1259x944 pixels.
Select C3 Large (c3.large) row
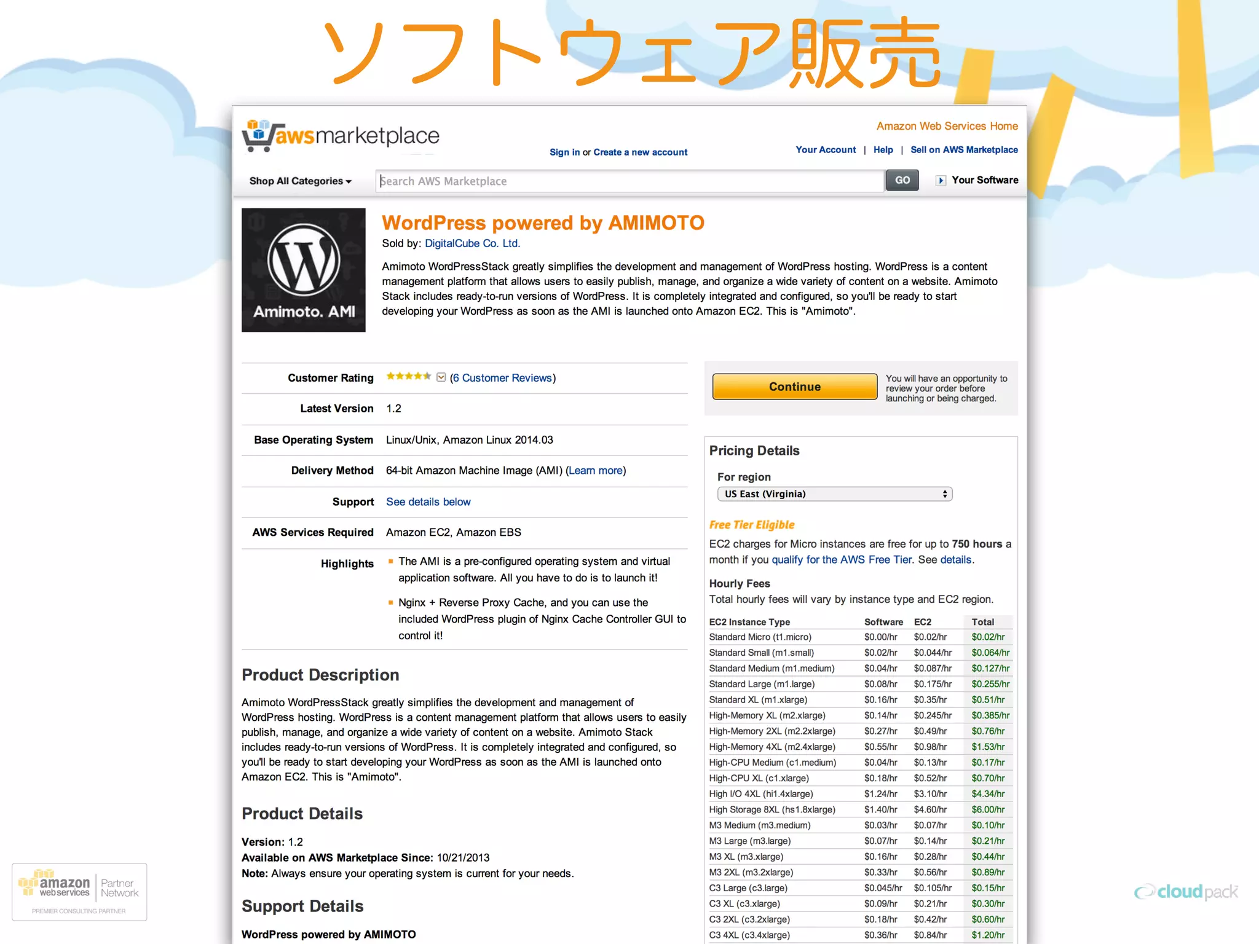(x=860, y=888)
